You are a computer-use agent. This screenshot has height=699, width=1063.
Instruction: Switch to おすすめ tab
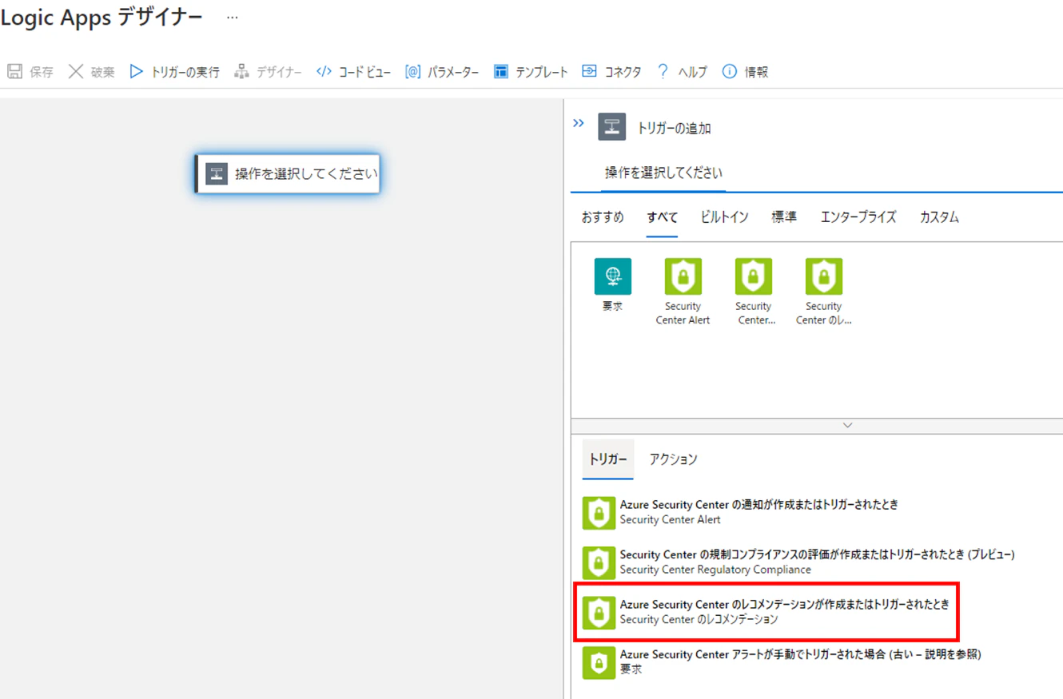pyautogui.click(x=603, y=217)
